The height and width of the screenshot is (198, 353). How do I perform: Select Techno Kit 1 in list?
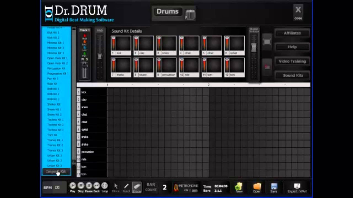(55, 120)
